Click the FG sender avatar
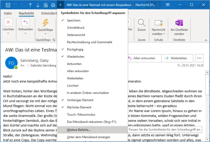 click(11, 63)
